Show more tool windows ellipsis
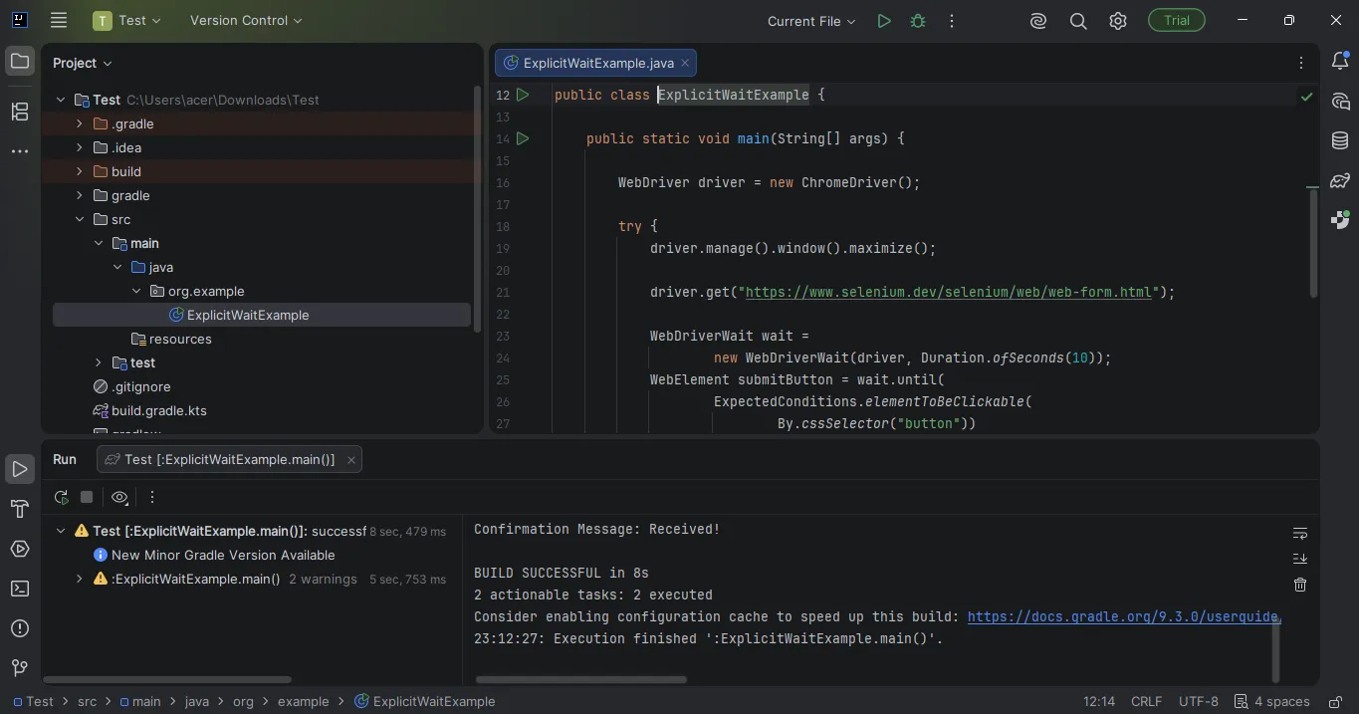The image size is (1359, 714). (x=20, y=151)
